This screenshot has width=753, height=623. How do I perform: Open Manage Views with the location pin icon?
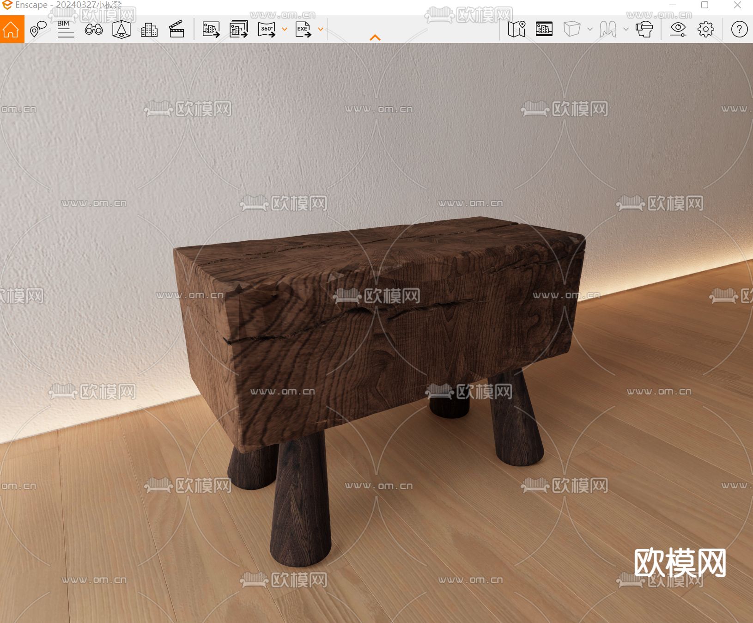[x=38, y=29]
